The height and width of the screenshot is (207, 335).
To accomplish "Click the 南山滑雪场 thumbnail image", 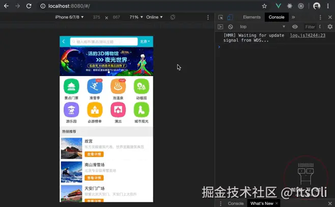I will coord(71,172).
